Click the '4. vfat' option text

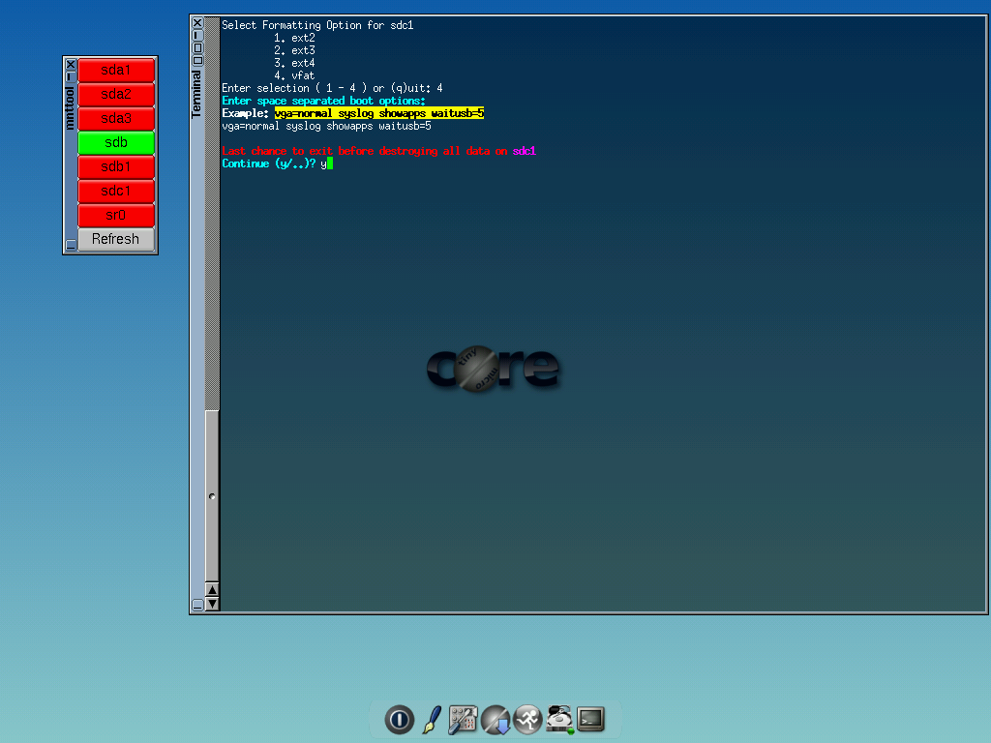point(294,75)
